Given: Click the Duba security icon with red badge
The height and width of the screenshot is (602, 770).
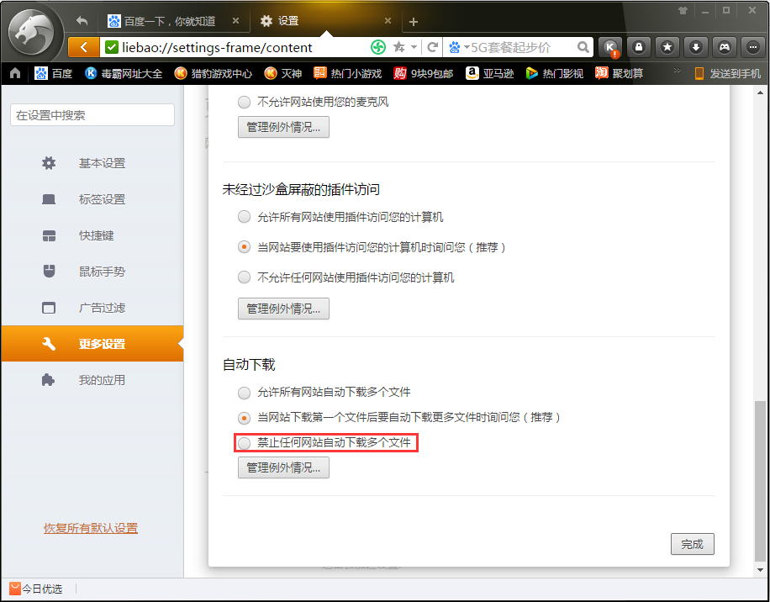Looking at the screenshot, I should [x=611, y=47].
